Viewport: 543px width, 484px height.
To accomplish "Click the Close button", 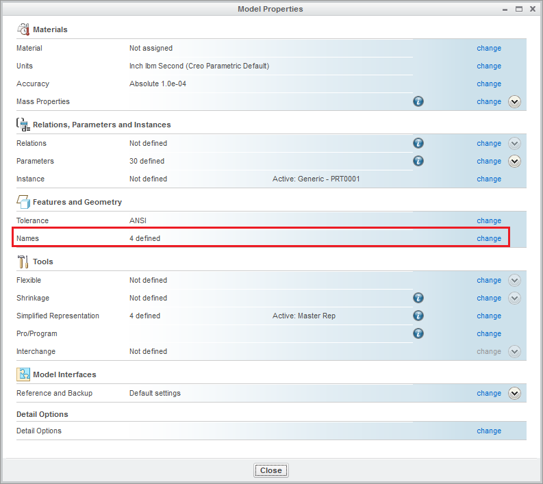I will point(270,470).
